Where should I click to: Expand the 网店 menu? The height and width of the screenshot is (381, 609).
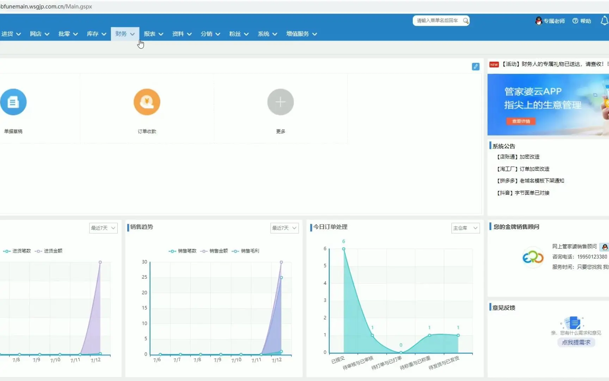click(39, 34)
